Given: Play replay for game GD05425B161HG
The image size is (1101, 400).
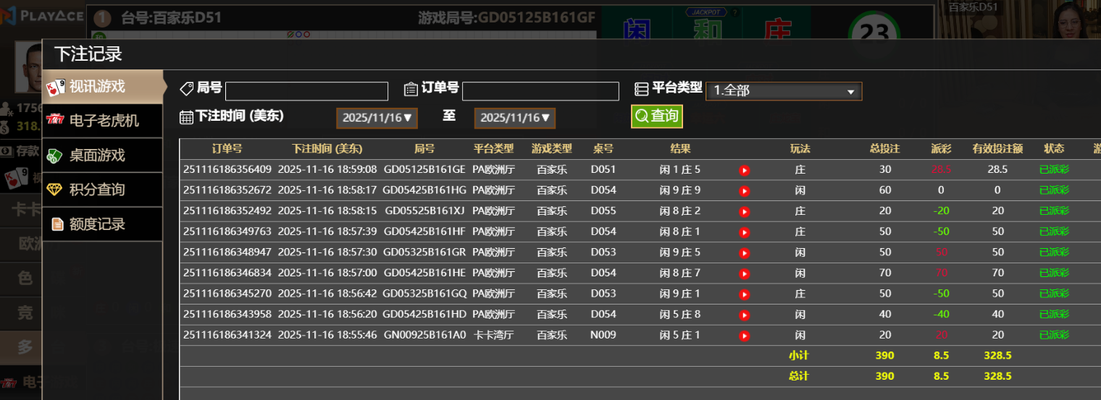Looking at the screenshot, I should coord(744,191).
